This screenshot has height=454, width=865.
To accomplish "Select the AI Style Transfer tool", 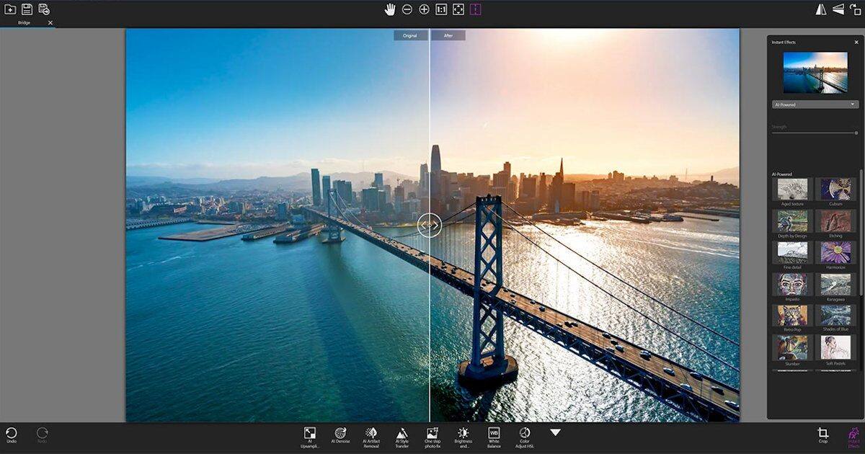I will pyautogui.click(x=402, y=434).
